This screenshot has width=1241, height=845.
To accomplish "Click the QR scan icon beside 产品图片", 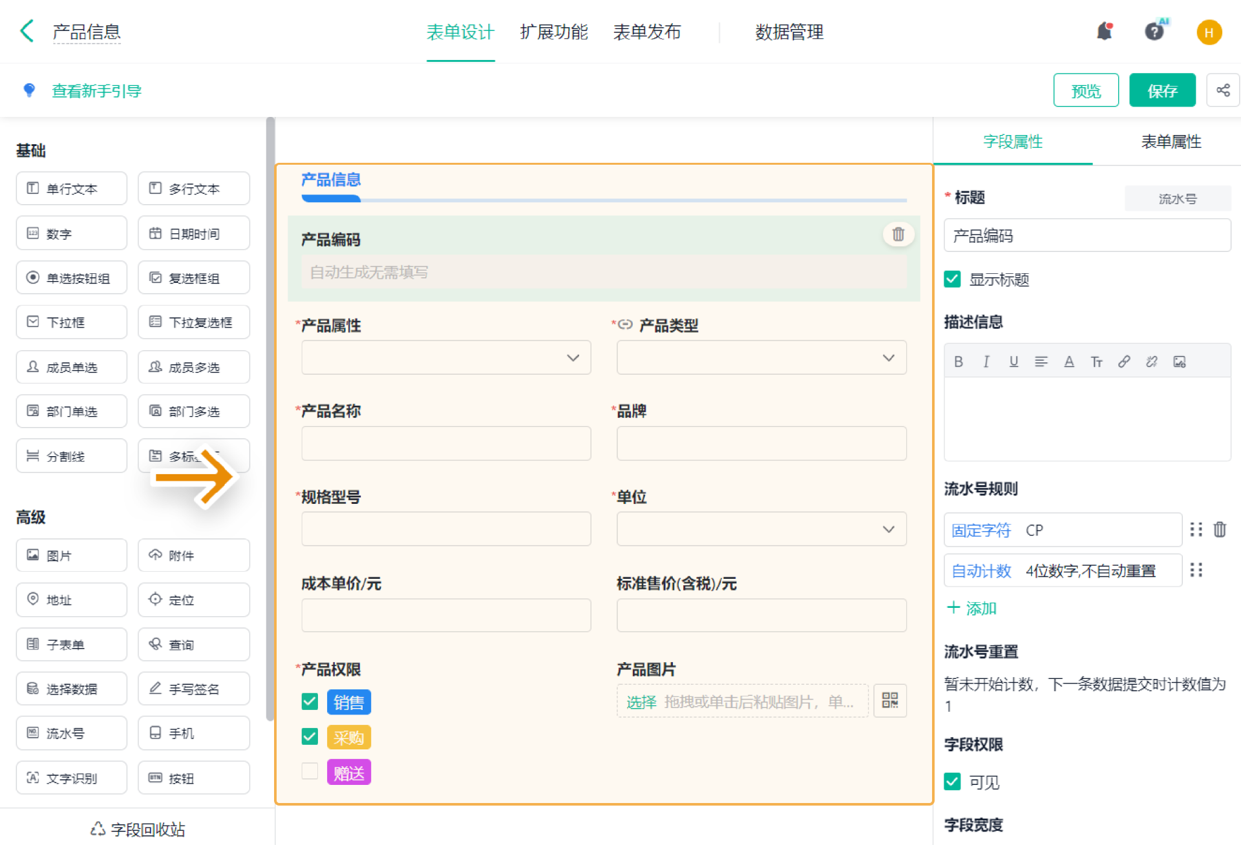I will (889, 701).
